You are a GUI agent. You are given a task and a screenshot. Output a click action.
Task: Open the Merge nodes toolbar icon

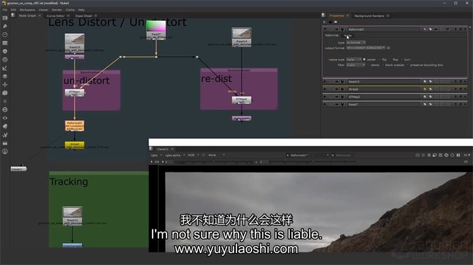tap(5, 77)
